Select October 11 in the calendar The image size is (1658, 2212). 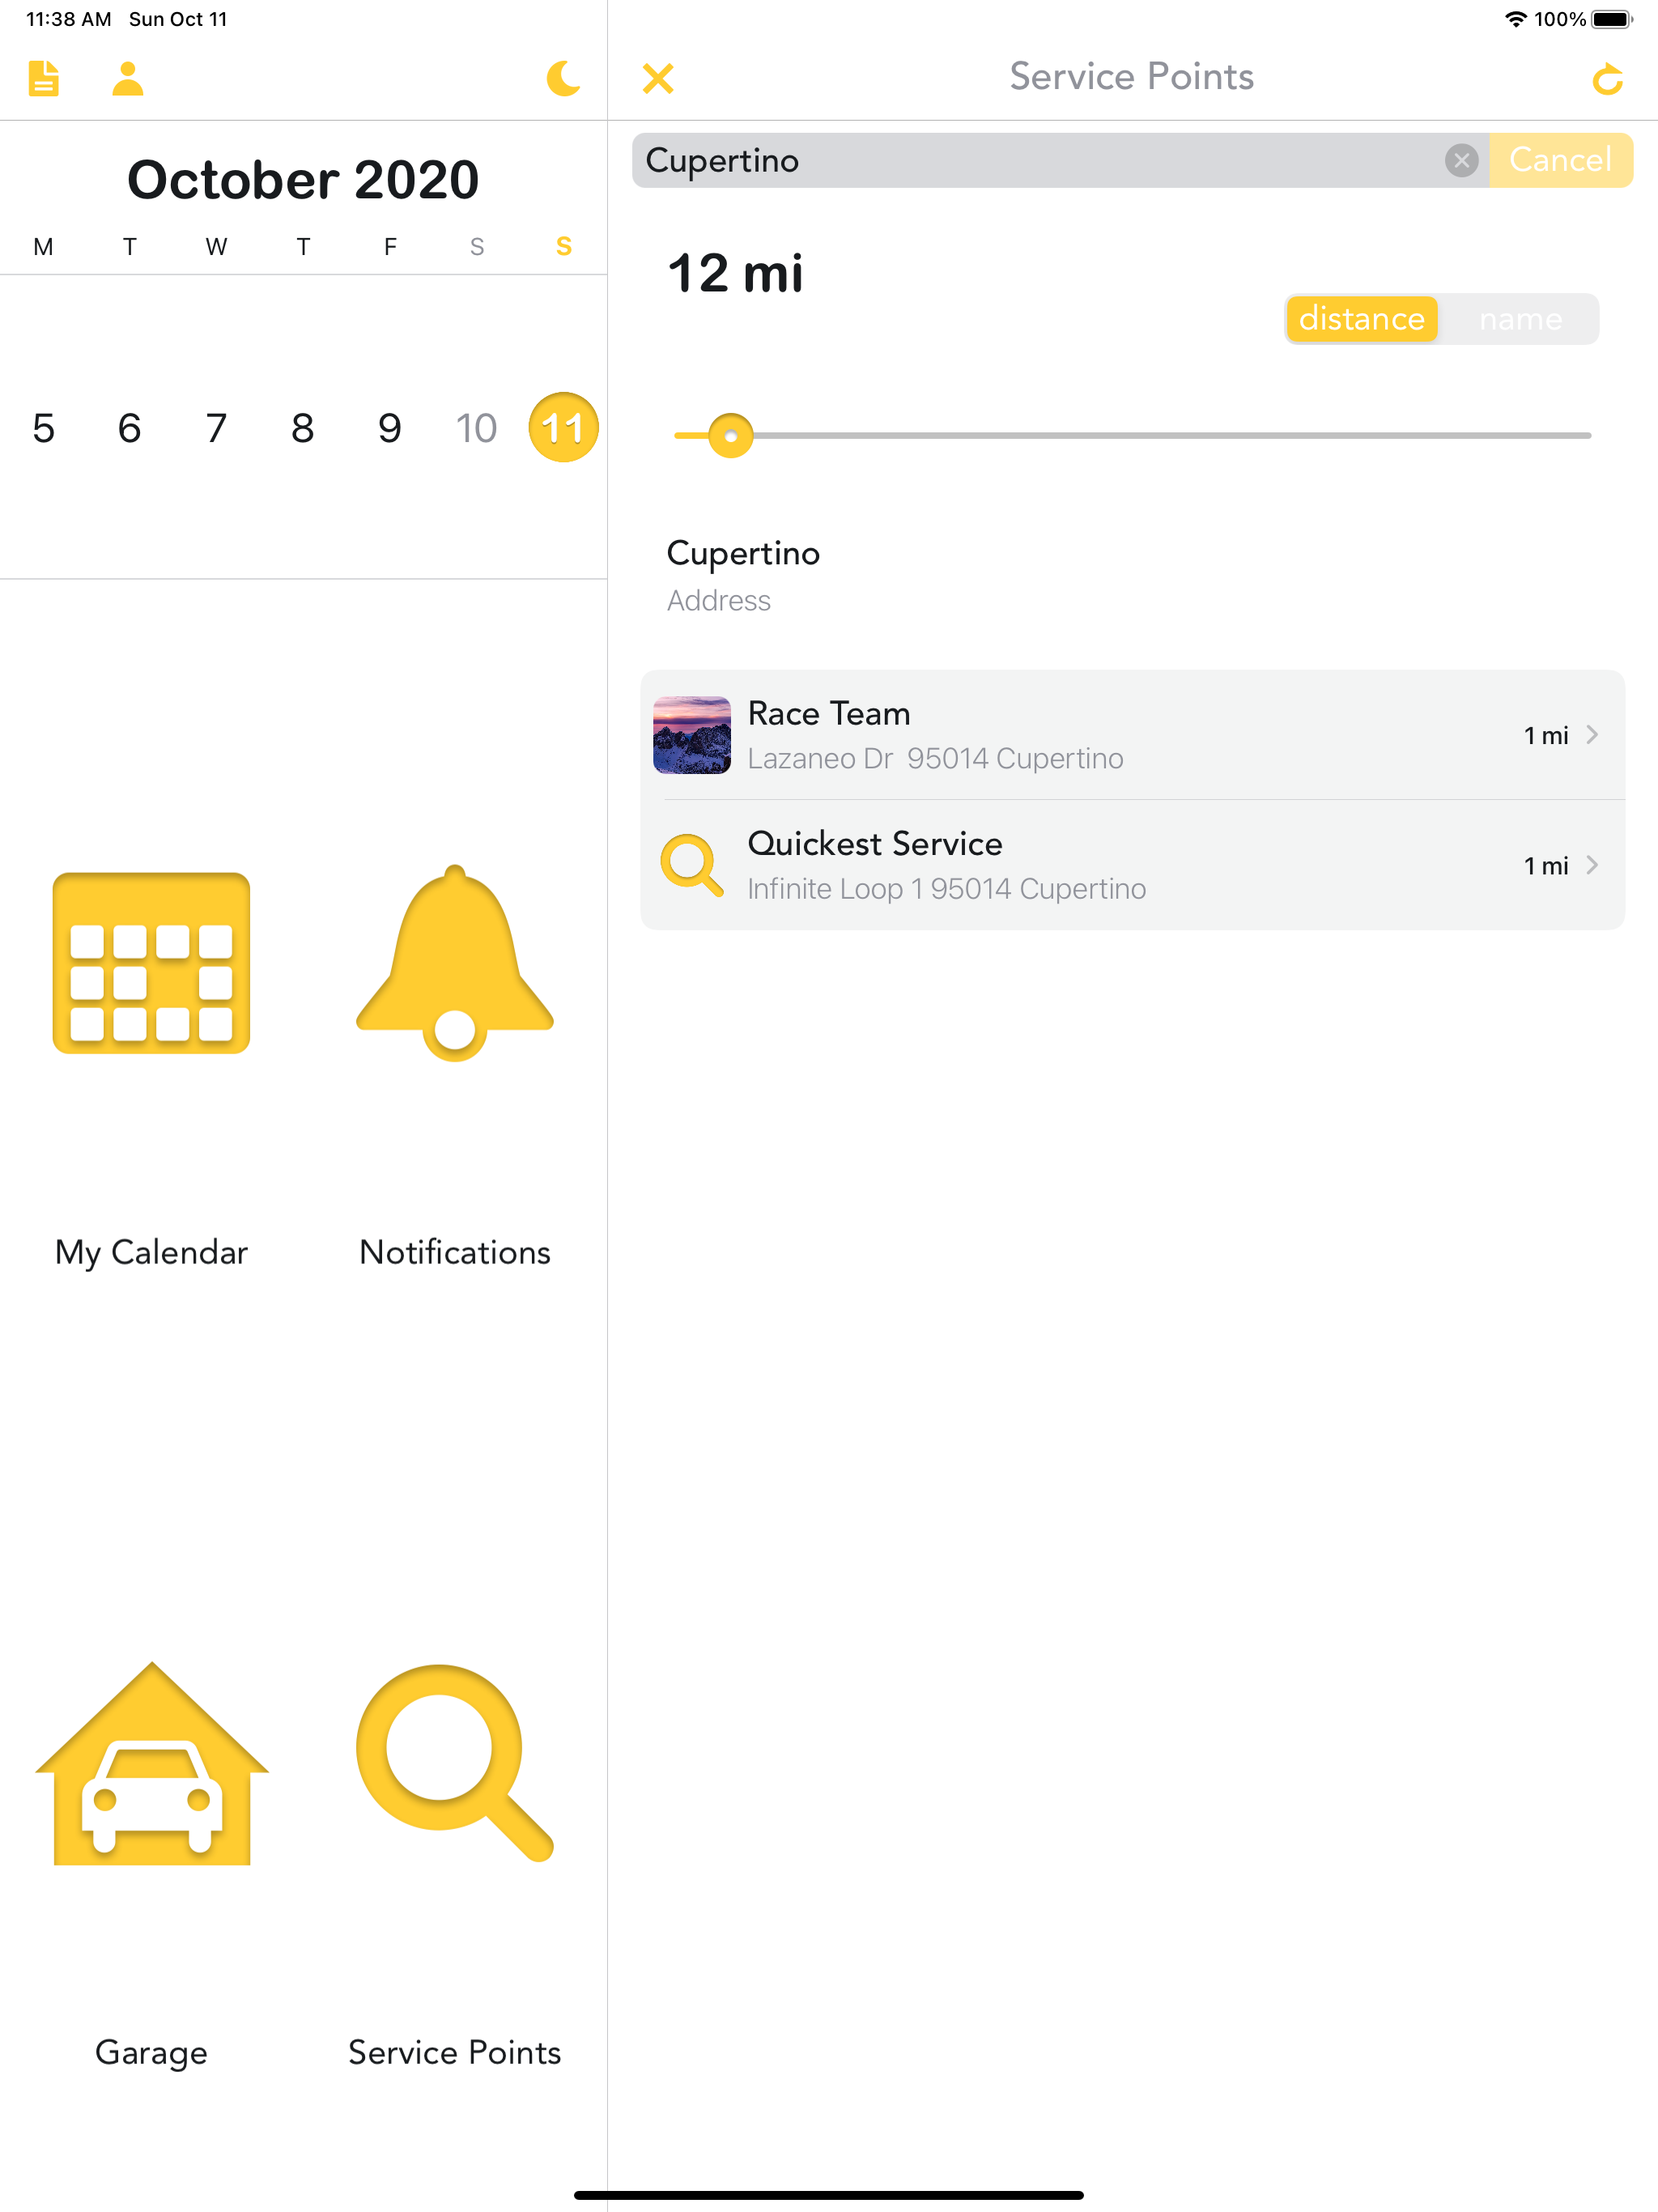563,428
